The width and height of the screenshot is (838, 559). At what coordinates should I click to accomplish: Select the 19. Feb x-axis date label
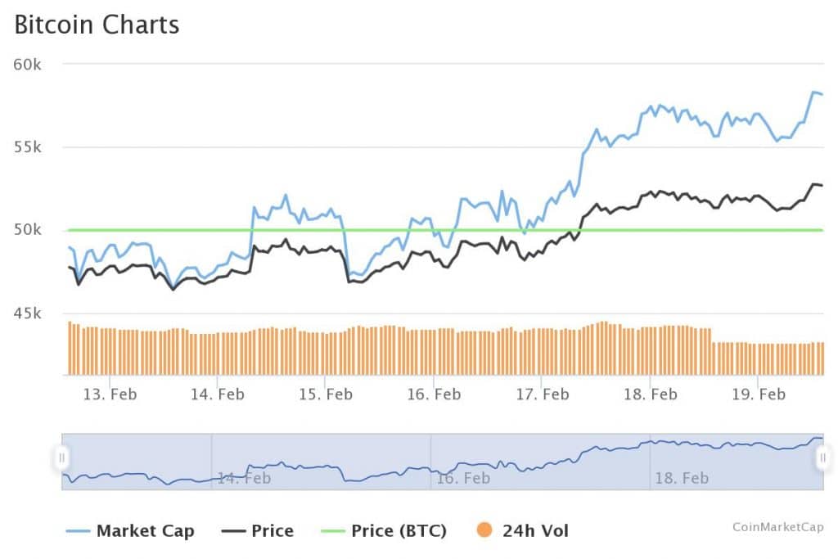[758, 394]
